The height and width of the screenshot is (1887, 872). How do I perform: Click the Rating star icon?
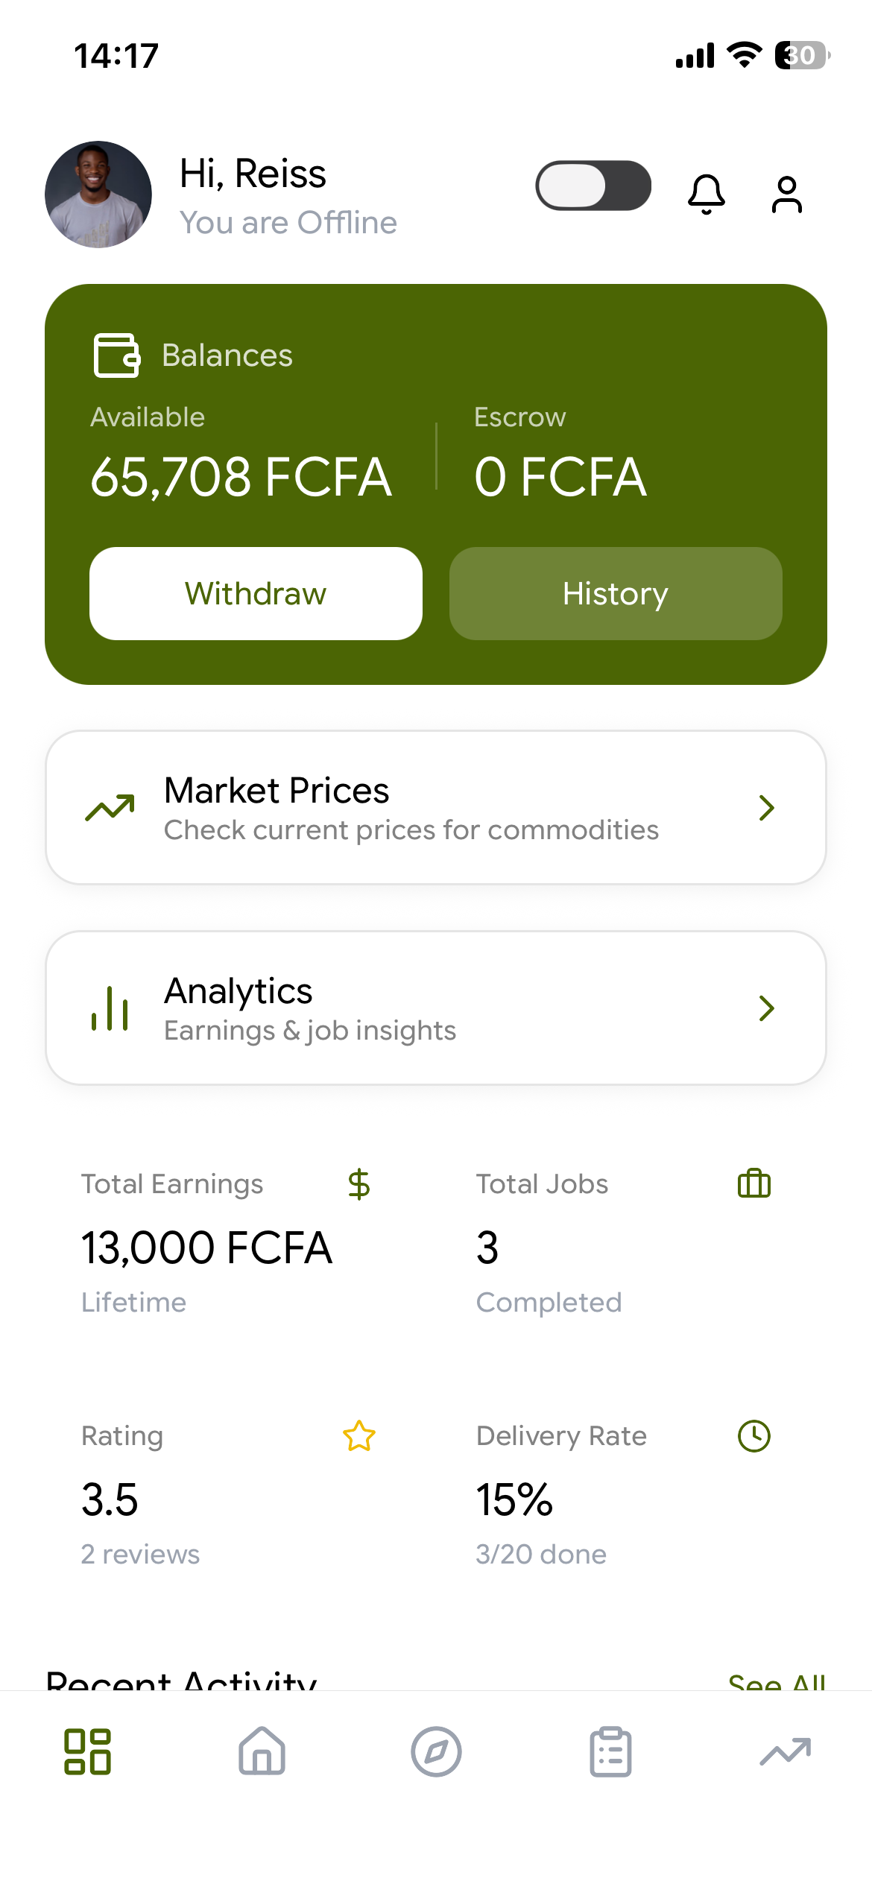(x=358, y=1436)
